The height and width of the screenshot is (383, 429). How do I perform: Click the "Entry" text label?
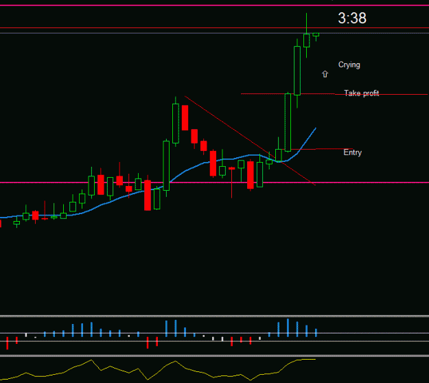point(352,152)
